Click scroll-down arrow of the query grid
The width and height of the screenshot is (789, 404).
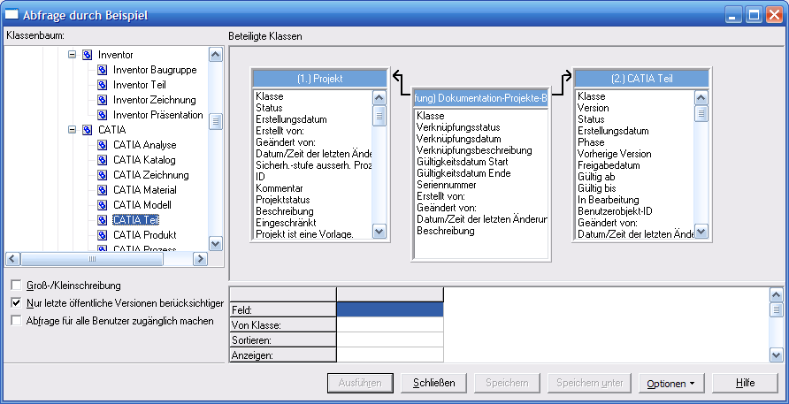[x=777, y=355]
